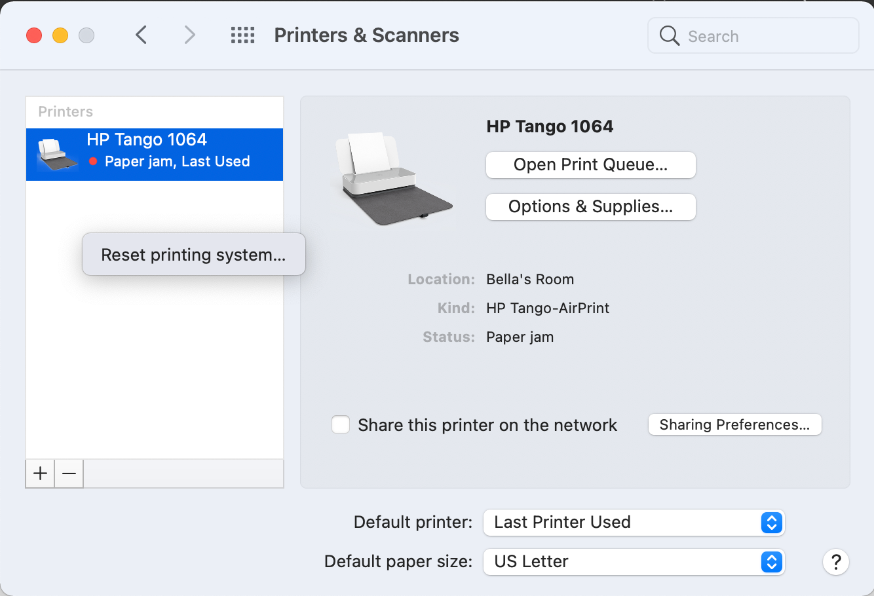
Task: Click the Paper jam status value
Action: point(520,337)
